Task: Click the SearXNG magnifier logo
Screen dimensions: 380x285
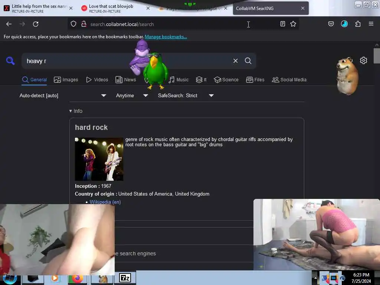Action: [10, 60]
